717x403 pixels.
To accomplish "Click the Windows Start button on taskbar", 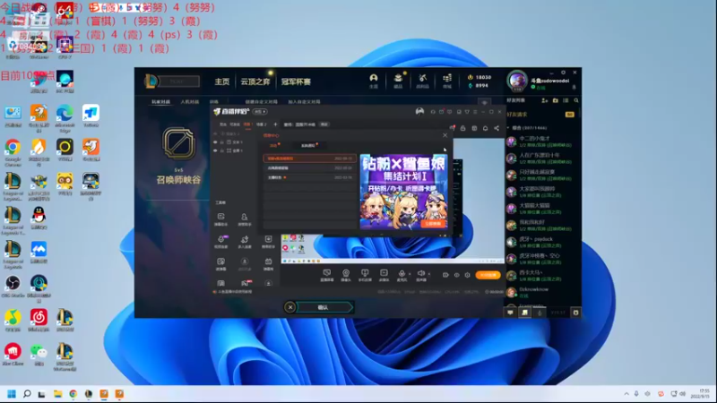I will click(x=12, y=394).
